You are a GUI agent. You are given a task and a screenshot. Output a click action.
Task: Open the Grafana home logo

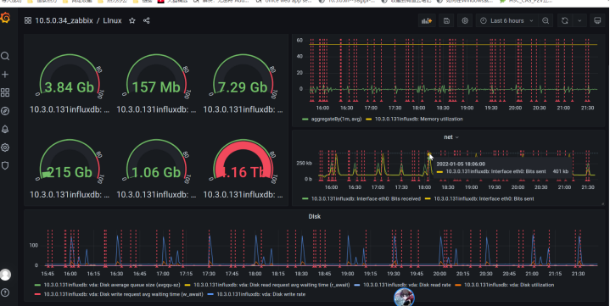click(x=5, y=18)
